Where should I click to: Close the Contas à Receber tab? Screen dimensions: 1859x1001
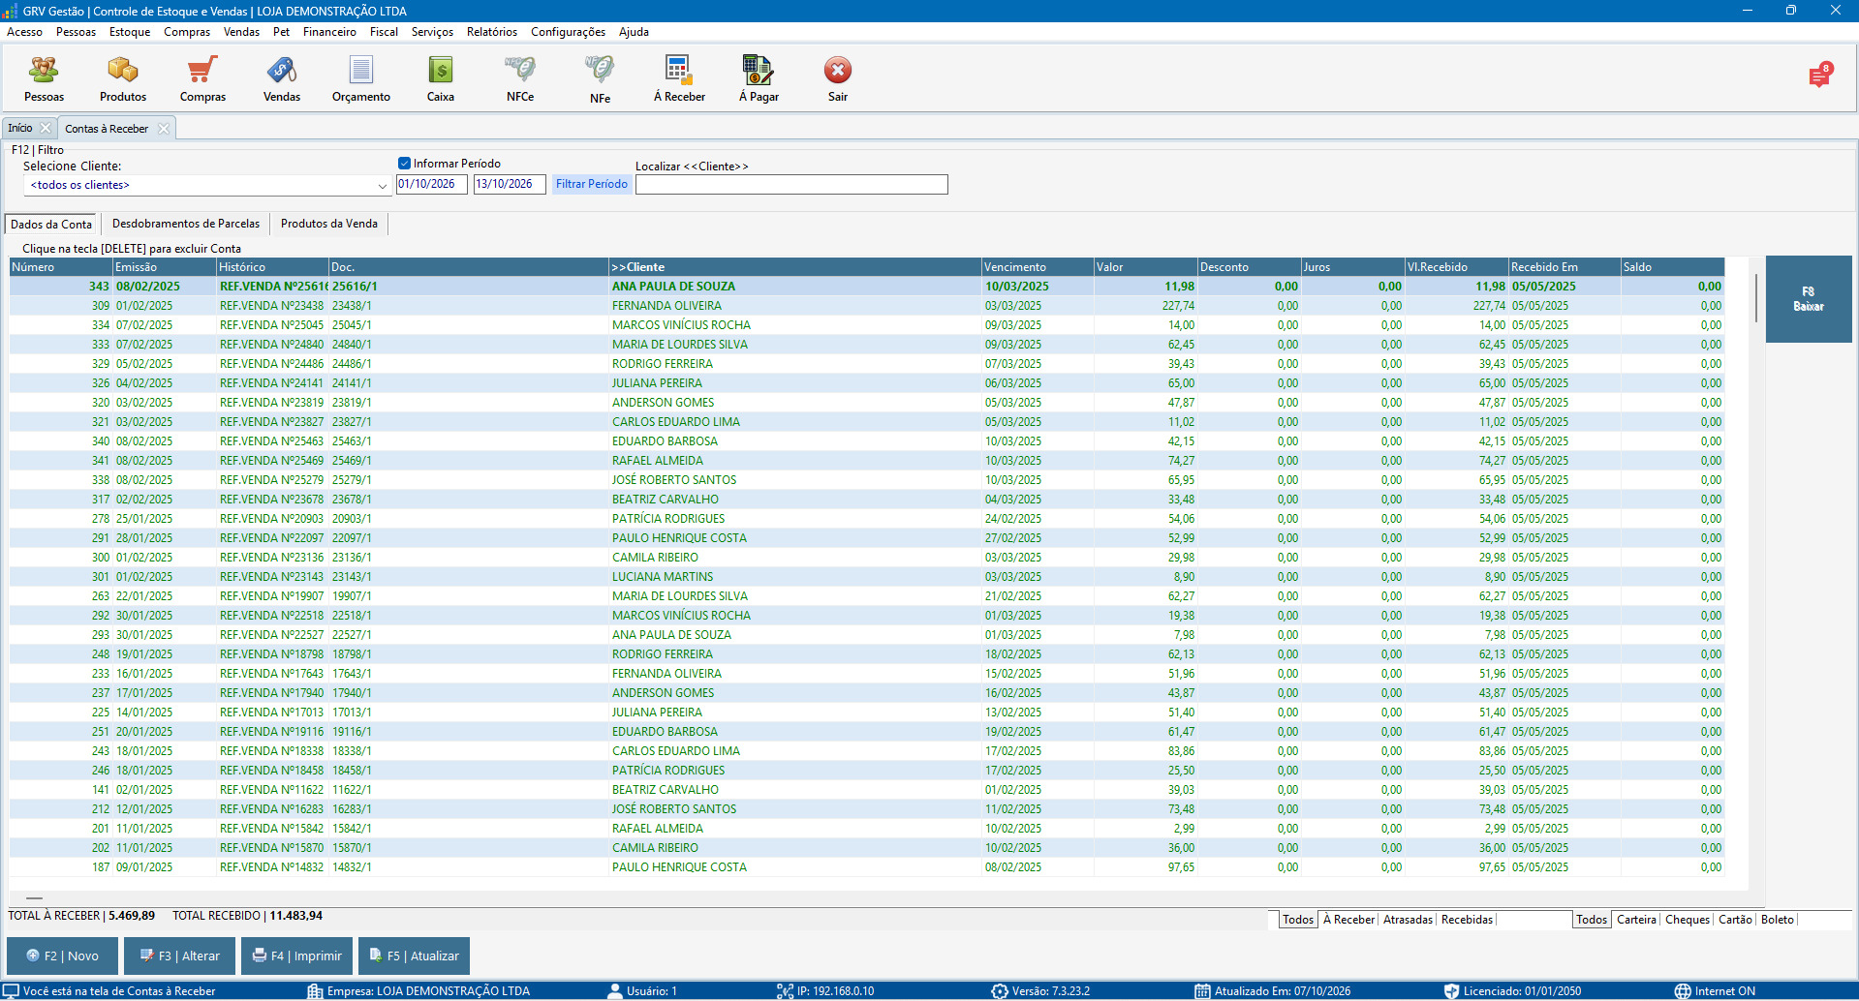click(164, 129)
